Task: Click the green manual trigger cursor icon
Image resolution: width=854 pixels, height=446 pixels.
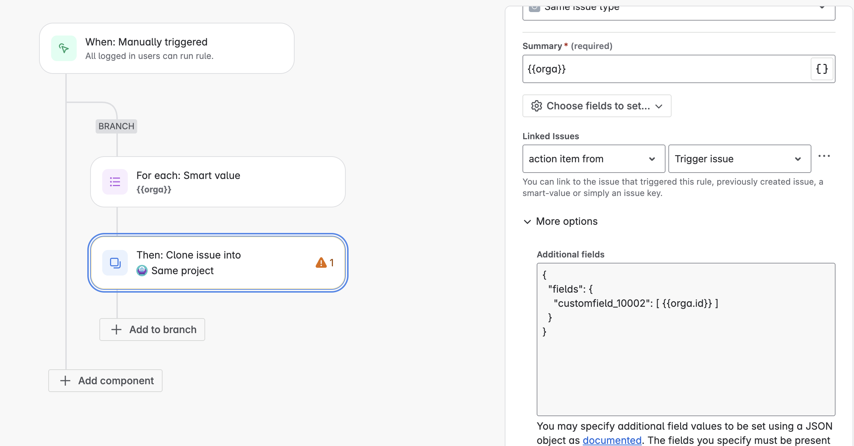Action: point(64,48)
